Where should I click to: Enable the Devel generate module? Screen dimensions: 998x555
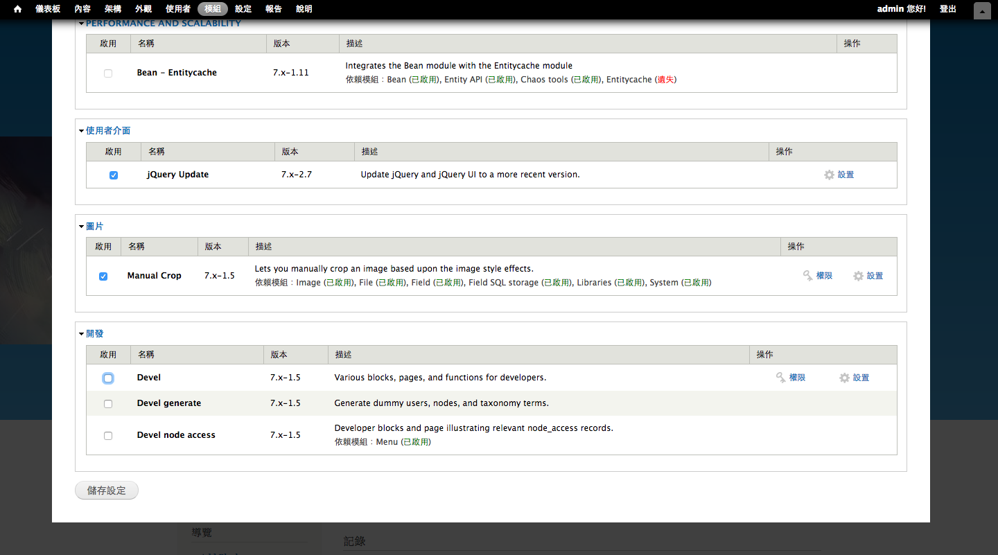tap(108, 404)
